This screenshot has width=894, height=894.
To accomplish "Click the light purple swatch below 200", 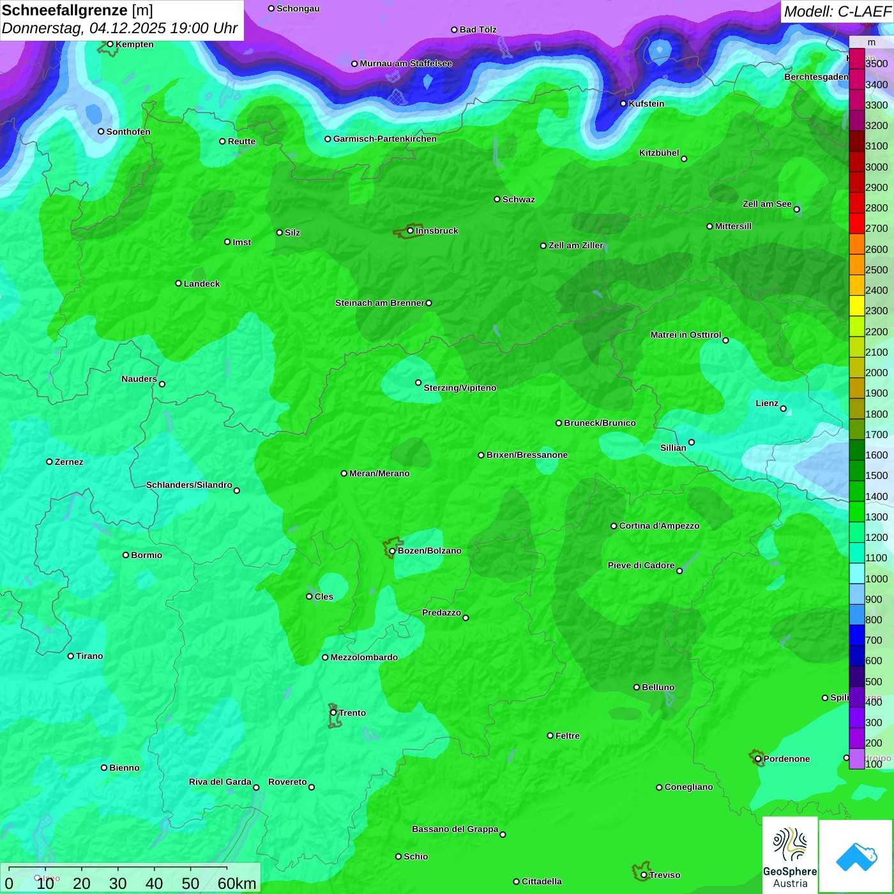I will click(857, 759).
